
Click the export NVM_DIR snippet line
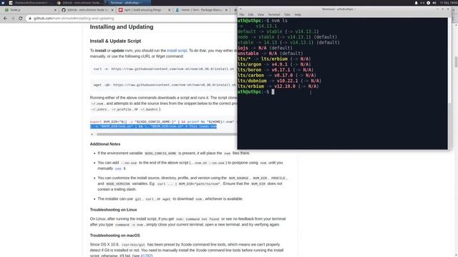point(162,122)
